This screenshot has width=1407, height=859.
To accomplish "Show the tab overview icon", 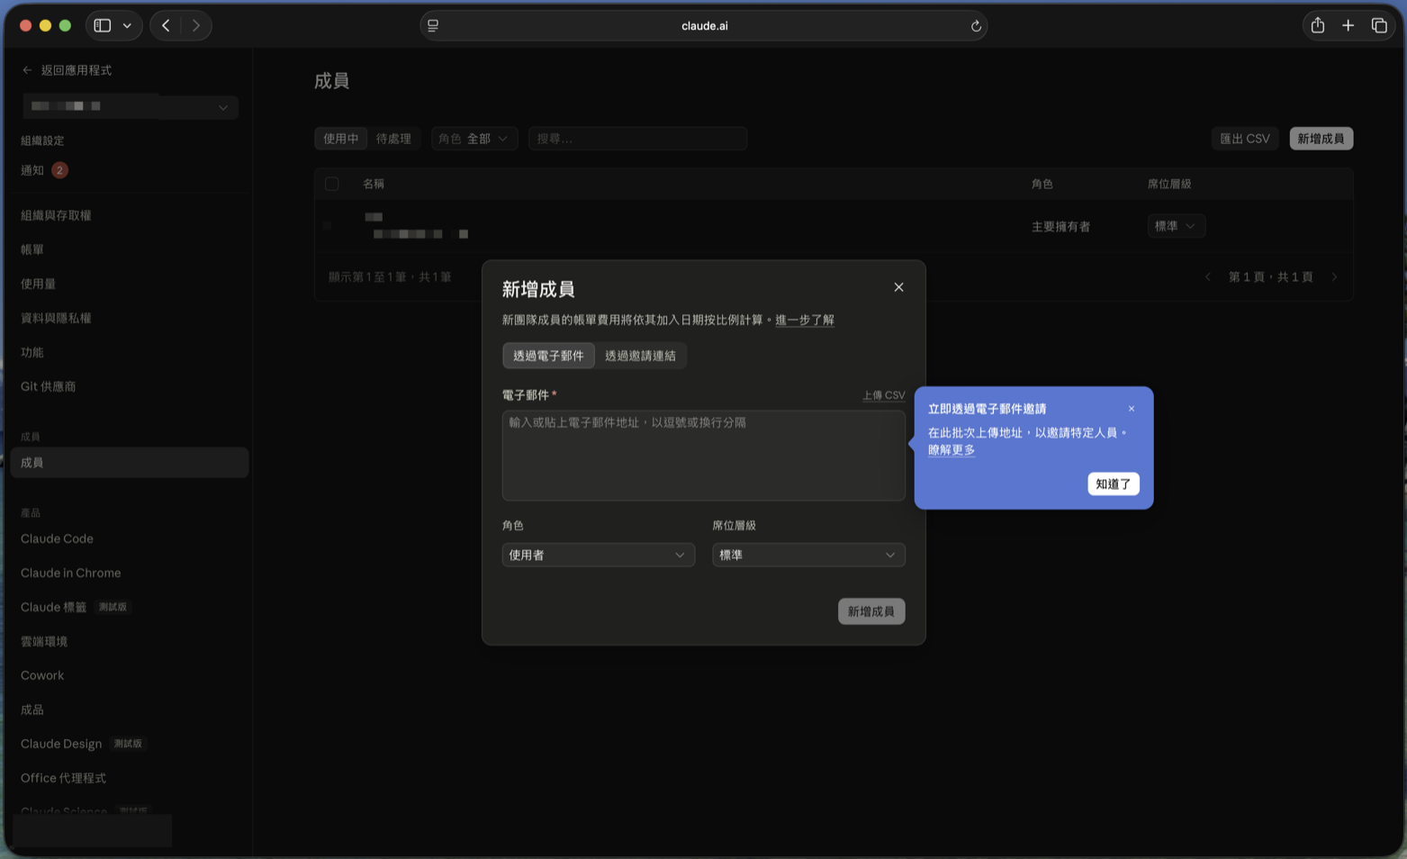I will coord(1379,25).
